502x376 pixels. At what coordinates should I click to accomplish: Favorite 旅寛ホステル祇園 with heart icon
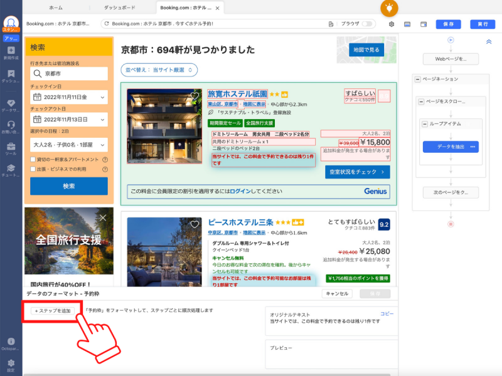tap(195, 96)
